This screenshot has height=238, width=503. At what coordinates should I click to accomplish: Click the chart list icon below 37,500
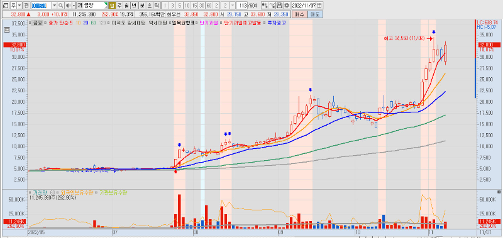6,30
